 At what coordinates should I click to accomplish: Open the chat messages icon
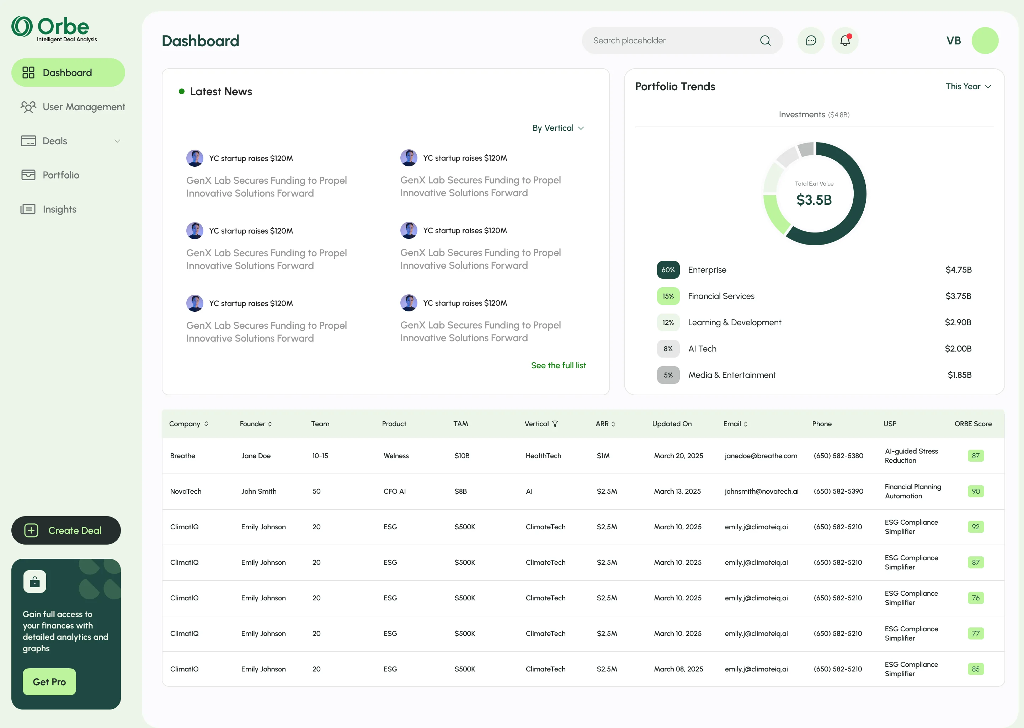point(811,41)
